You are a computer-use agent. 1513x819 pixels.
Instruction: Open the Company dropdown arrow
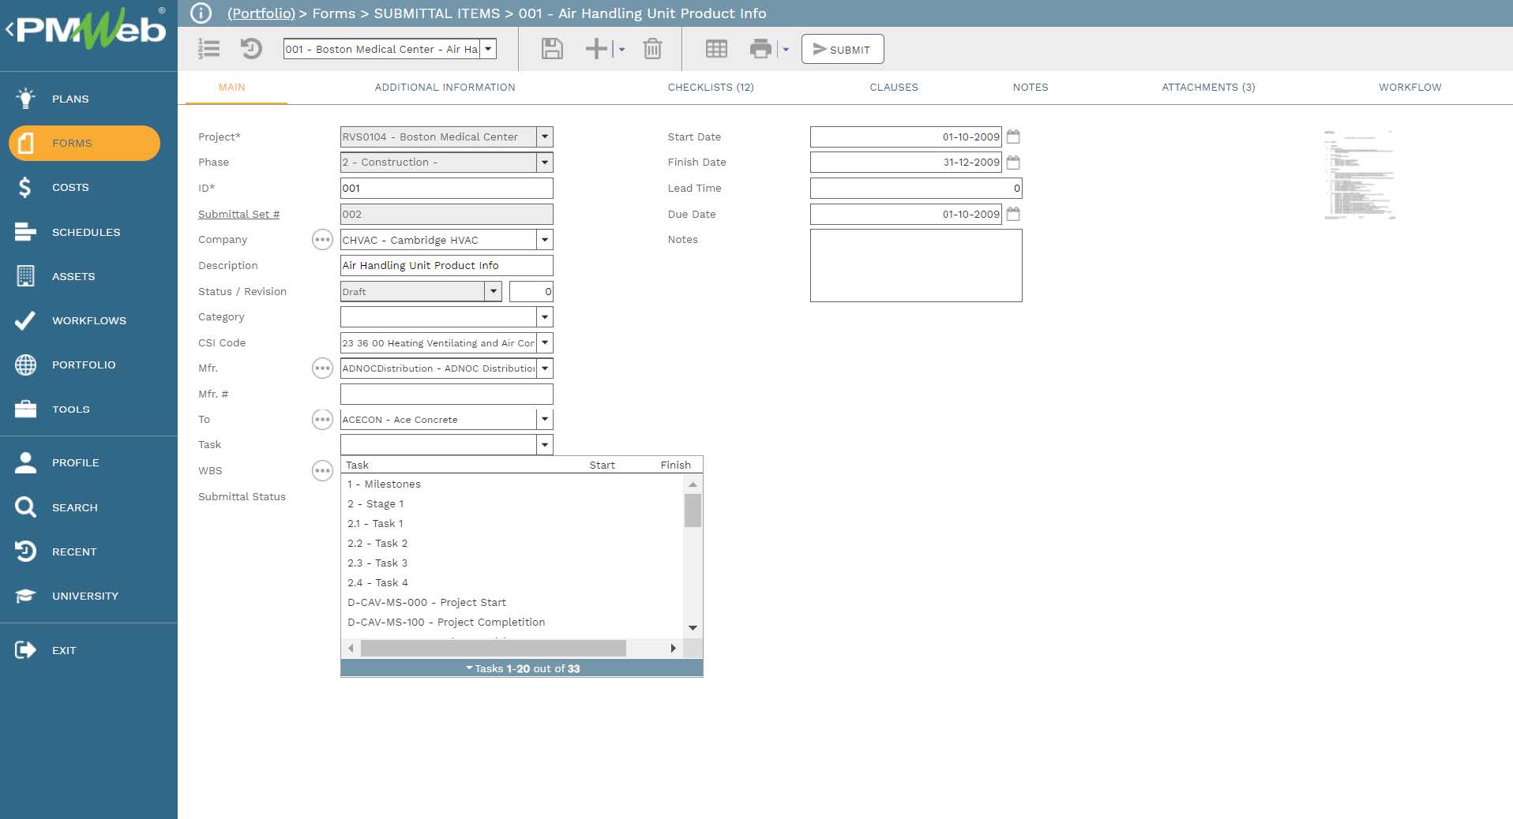545,240
